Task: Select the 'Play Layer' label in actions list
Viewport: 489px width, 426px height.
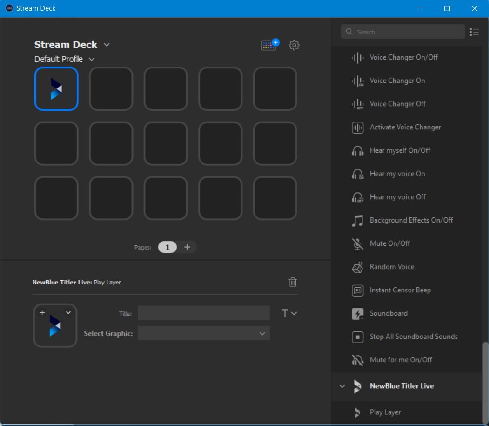Action: [x=385, y=412]
